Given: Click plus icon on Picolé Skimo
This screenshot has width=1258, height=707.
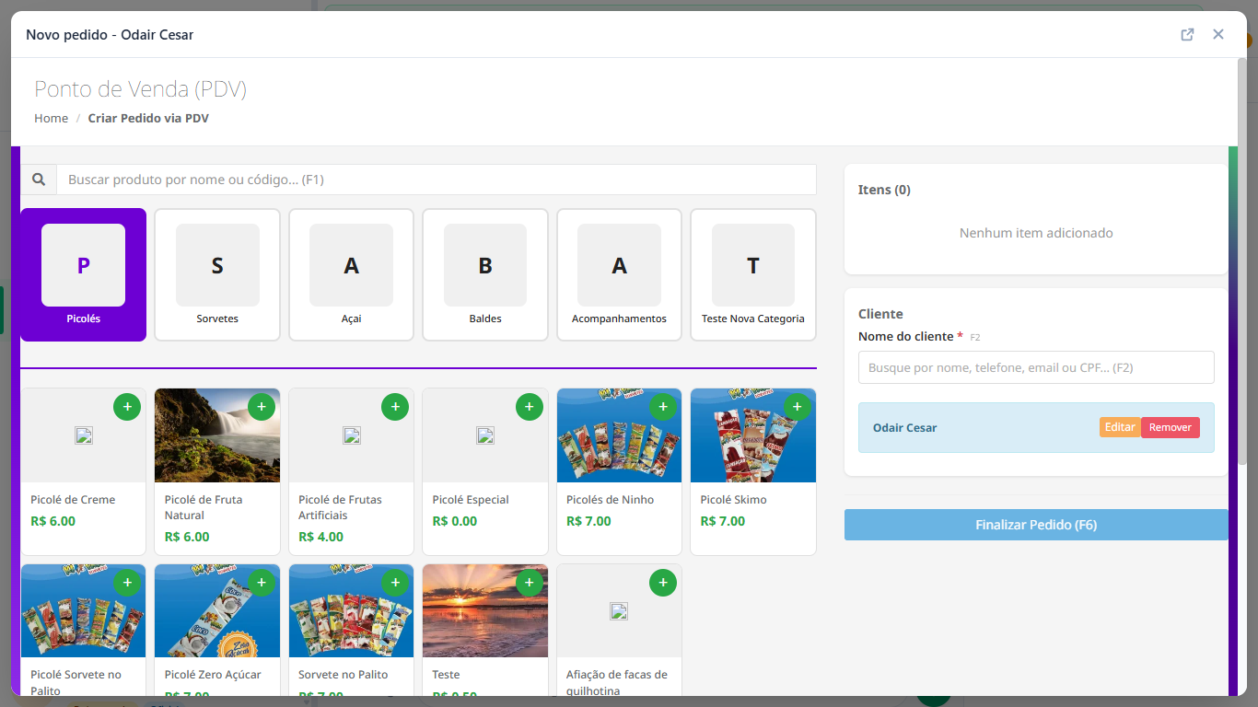Looking at the screenshot, I should (x=798, y=407).
